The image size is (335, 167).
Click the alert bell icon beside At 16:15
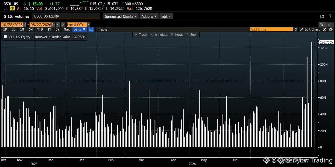point(12,8)
